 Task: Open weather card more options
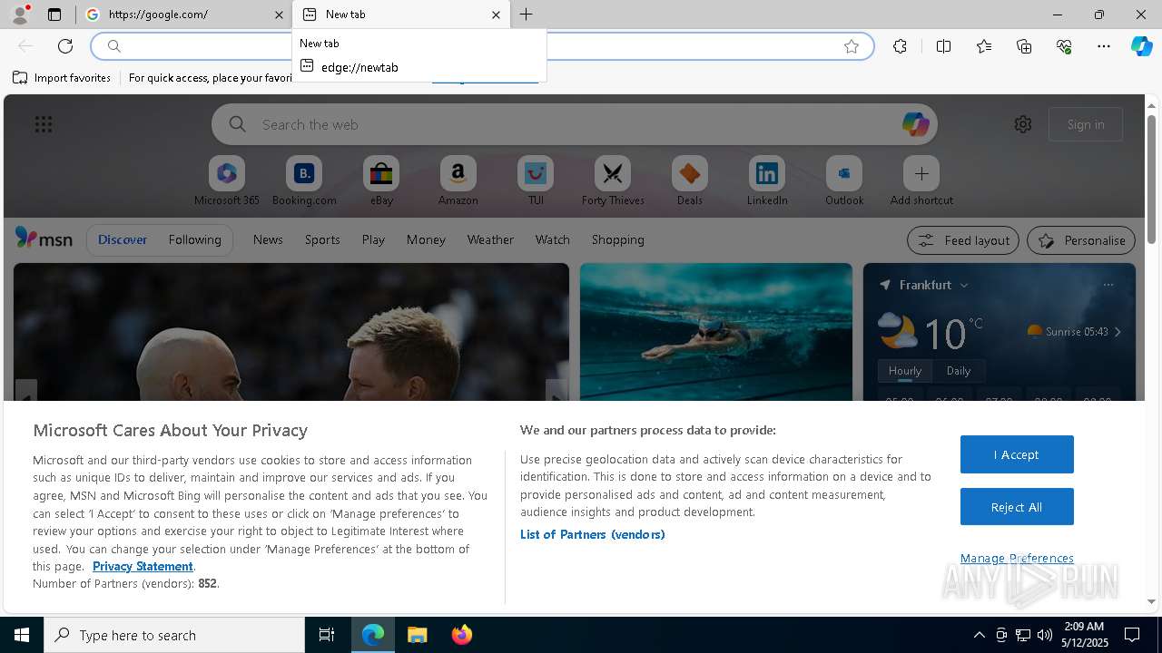[x=1108, y=285]
